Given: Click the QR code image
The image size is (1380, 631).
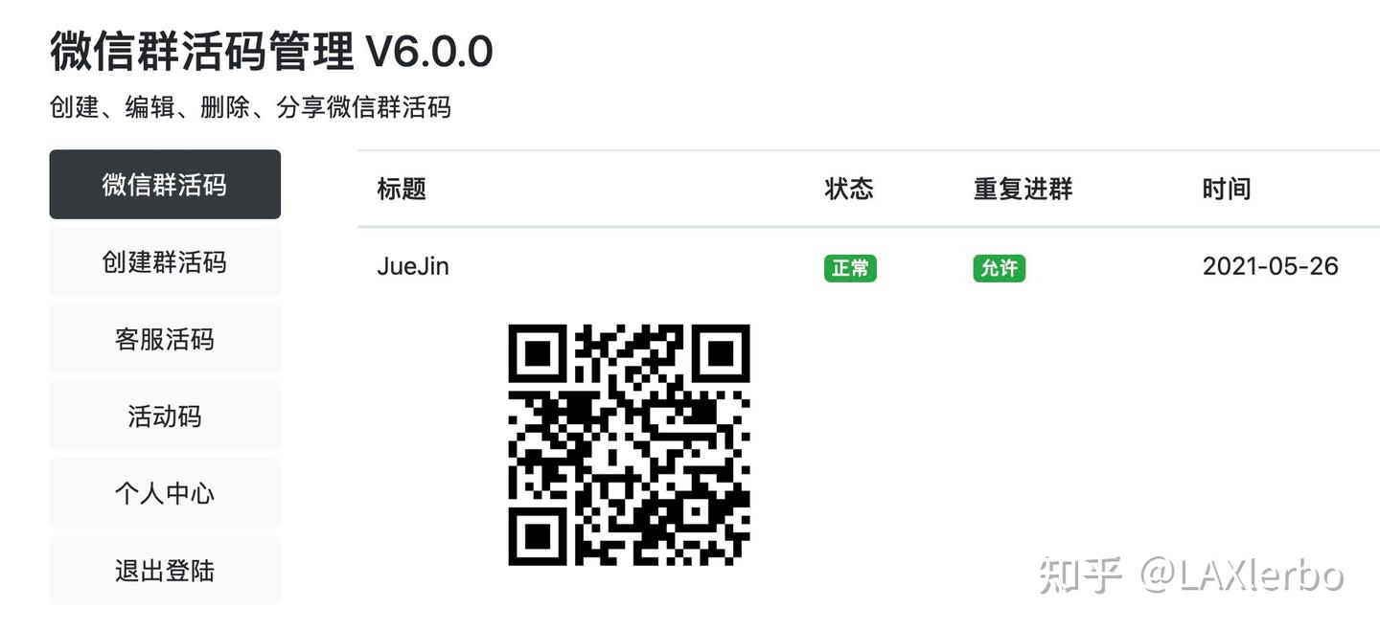Looking at the screenshot, I should click(629, 444).
